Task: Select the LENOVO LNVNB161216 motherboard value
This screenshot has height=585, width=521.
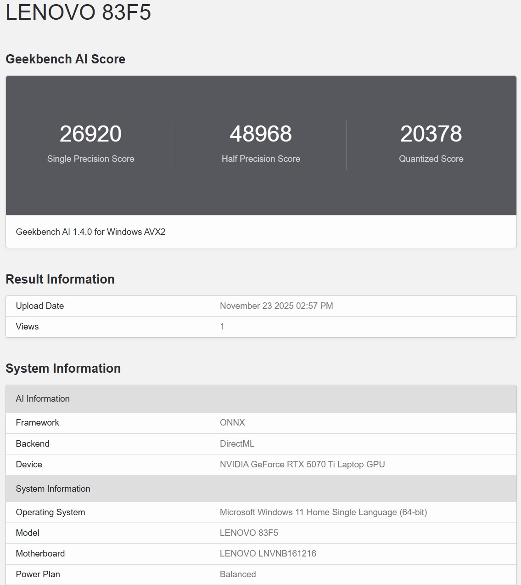Action: (268, 553)
